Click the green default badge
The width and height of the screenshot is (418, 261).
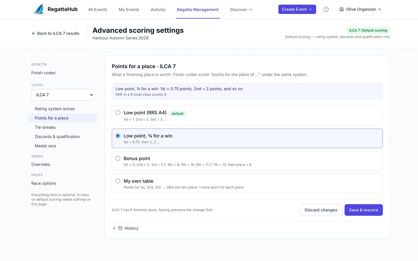177,114
